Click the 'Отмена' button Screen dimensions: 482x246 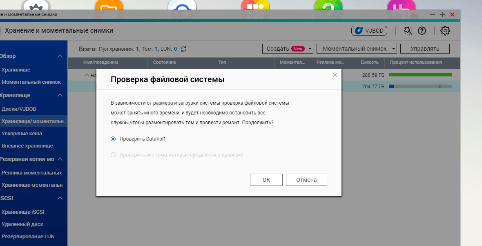[306, 180]
